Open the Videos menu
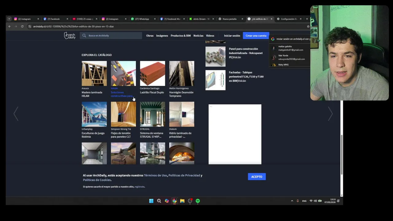The height and width of the screenshot is (221, 393). 210,36
